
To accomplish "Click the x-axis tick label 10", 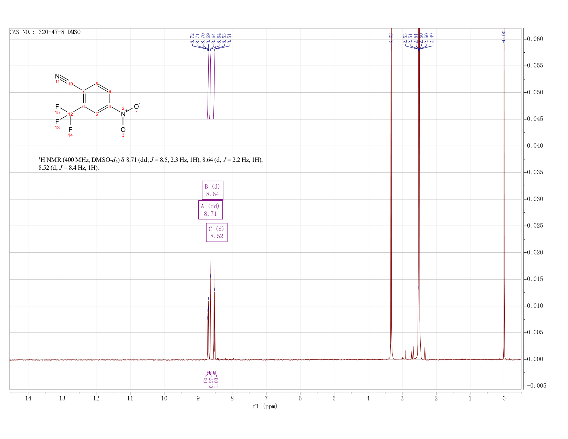I will [x=164, y=398].
